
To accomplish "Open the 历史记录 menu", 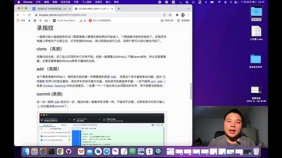I will (66, 2).
